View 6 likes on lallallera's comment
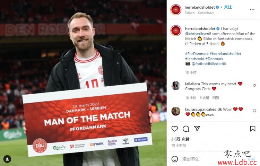This screenshot has width=260, height=166. (x=205, y=98)
